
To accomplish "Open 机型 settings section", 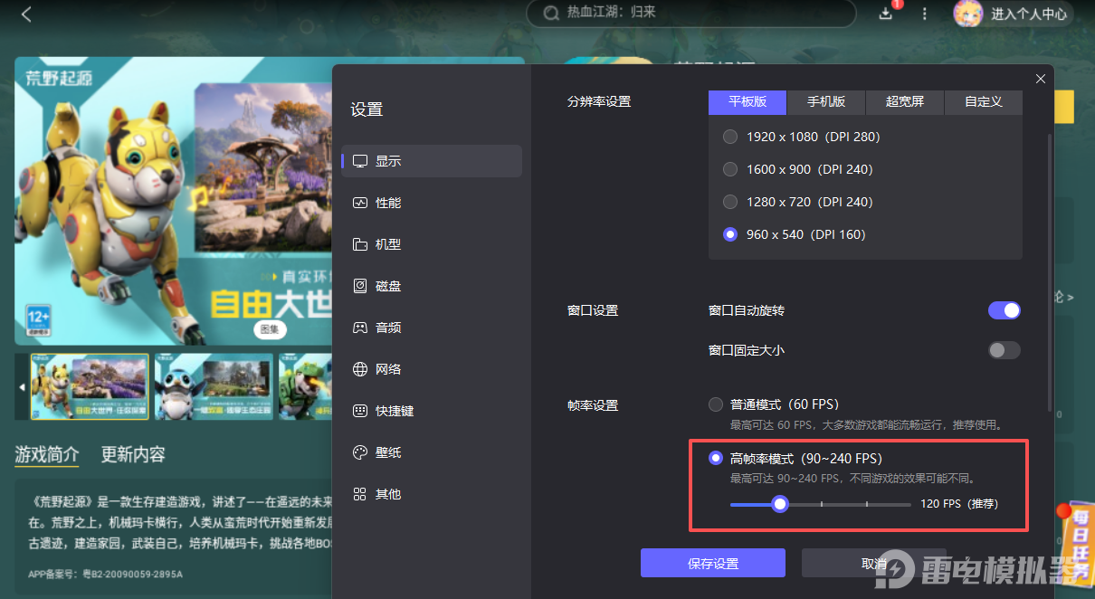I will 432,244.
